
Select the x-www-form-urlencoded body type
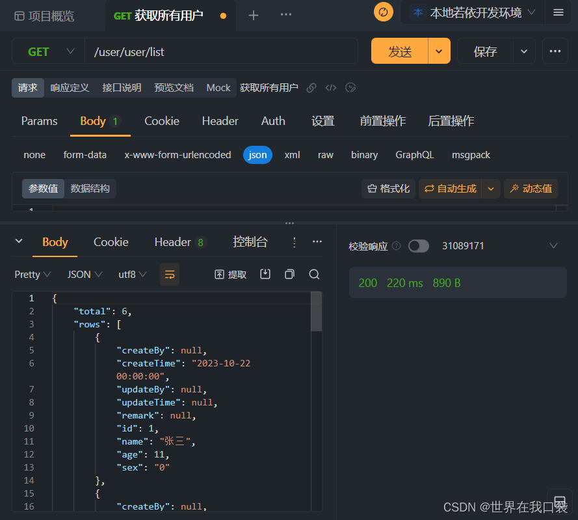tap(177, 155)
